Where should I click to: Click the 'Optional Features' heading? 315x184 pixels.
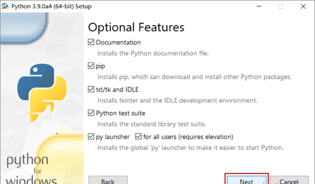pos(136,27)
